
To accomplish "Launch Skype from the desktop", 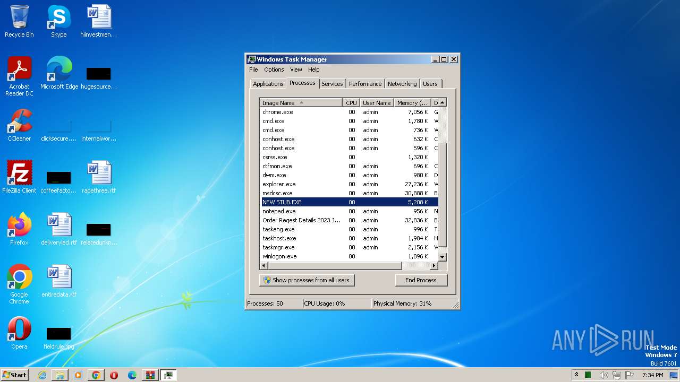I will [x=59, y=21].
